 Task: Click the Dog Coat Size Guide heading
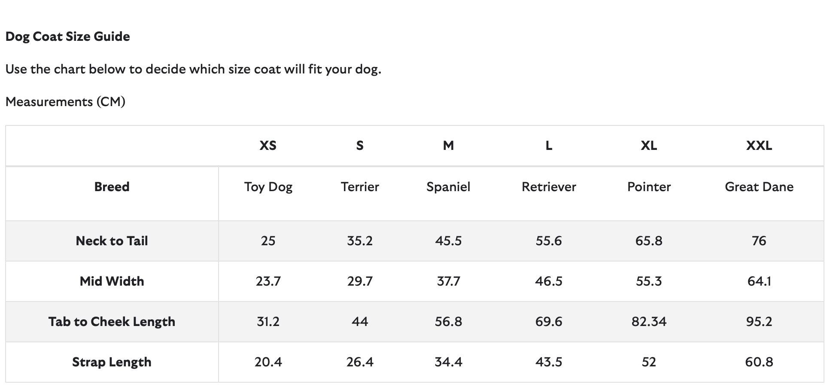[x=67, y=37]
